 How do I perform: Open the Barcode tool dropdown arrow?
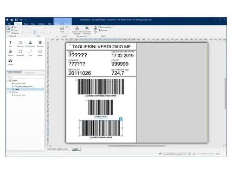[44, 42]
